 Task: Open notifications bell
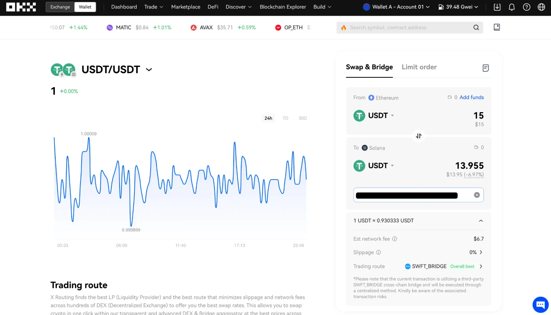click(512, 7)
